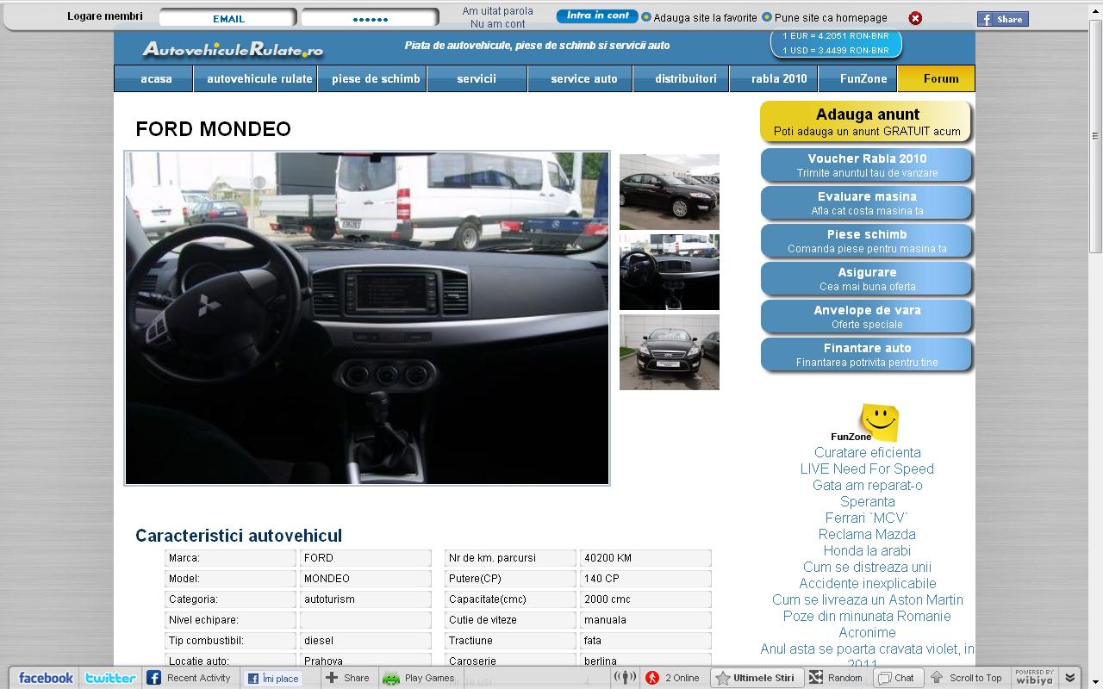Select the 'Adauga site la favorite' radio button
The height and width of the screenshot is (689, 1103).
coord(646,17)
